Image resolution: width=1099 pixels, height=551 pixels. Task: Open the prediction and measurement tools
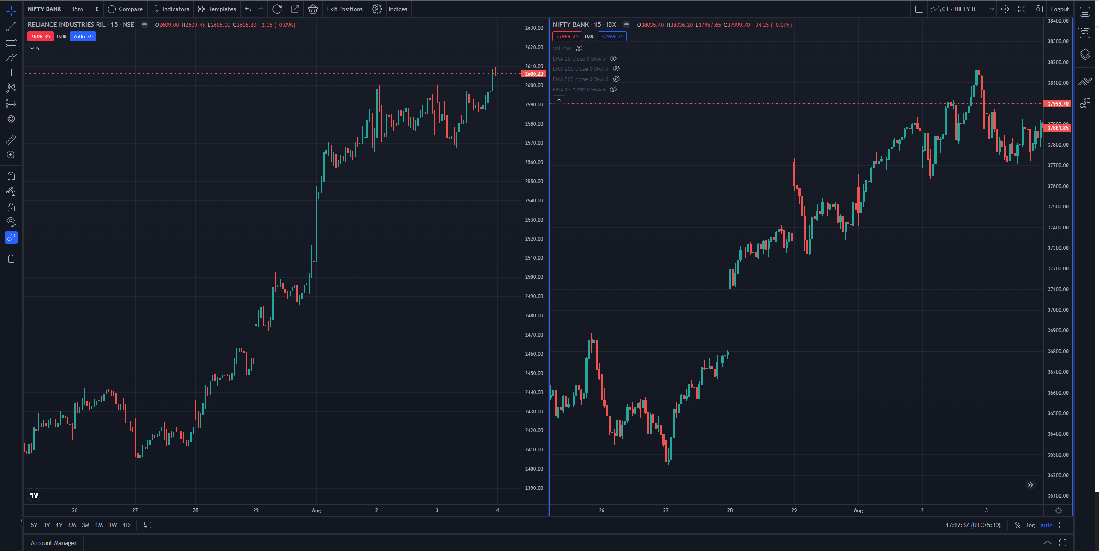pyautogui.click(x=11, y=103)
